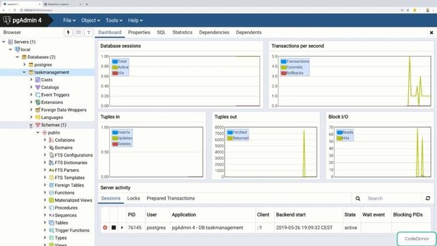Collapse the Schemas (1) node

coord(31,125)
